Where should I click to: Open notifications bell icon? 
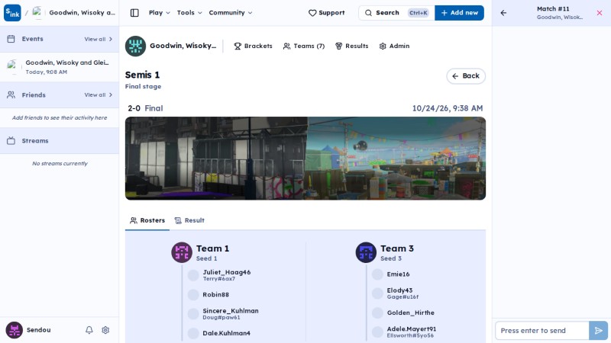coord(89,330)
